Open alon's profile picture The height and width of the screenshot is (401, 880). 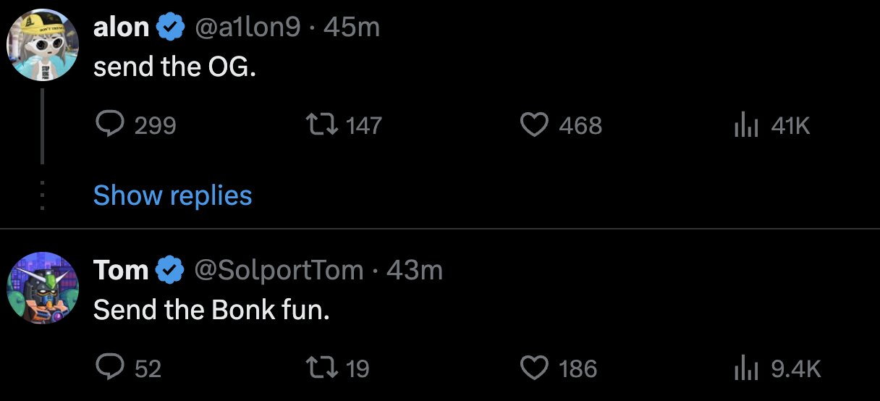42,44
